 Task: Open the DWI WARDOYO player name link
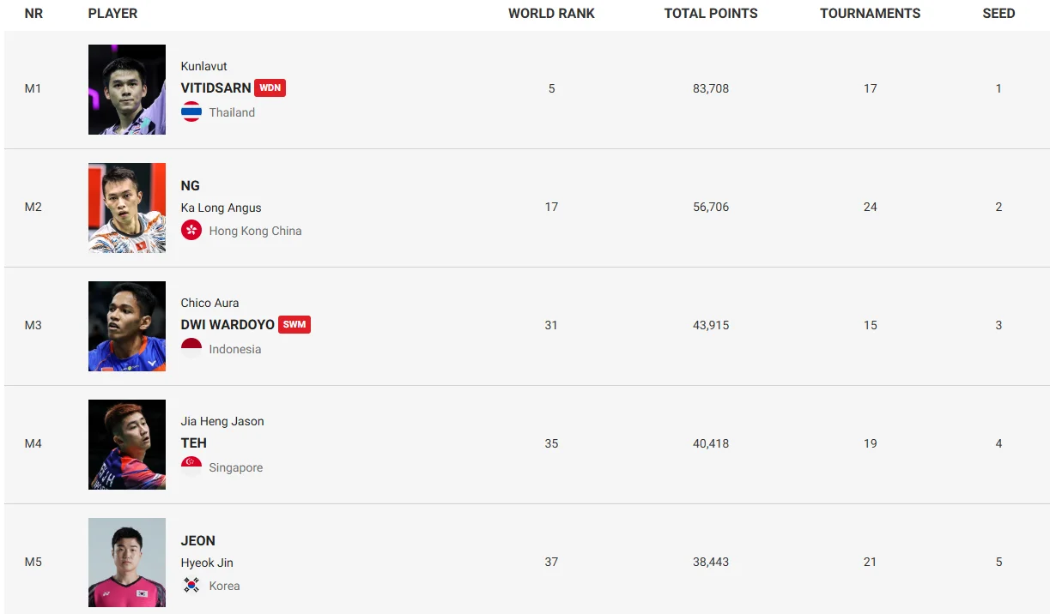coord(228,324)
